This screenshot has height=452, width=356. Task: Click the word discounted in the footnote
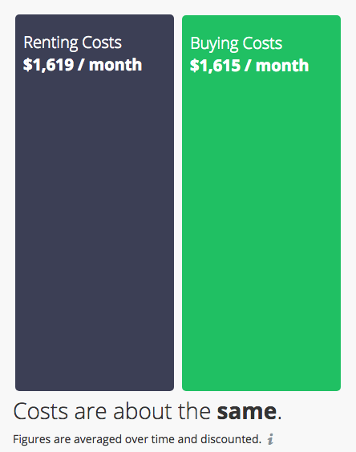[230, 439]
